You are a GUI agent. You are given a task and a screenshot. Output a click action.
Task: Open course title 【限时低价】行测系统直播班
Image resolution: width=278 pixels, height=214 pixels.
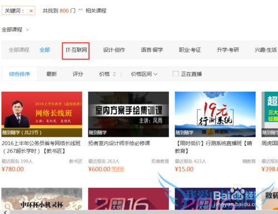[x=214, y=147]
